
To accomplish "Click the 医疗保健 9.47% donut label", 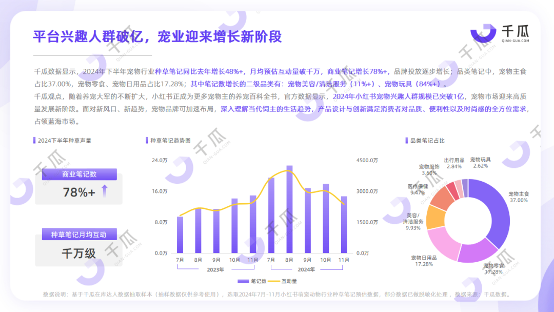I will pyautogui.click(x=418, y=189).
